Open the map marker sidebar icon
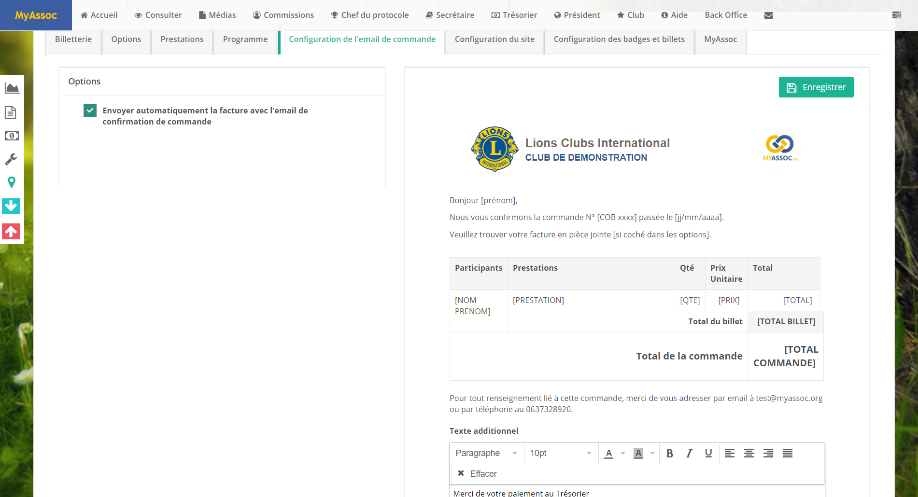 point(12,182)
